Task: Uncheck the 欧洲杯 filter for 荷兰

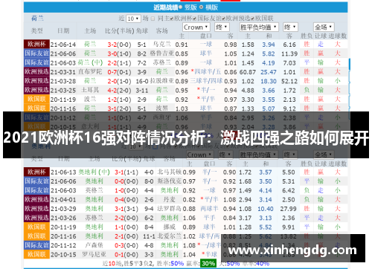Action: 172,19
